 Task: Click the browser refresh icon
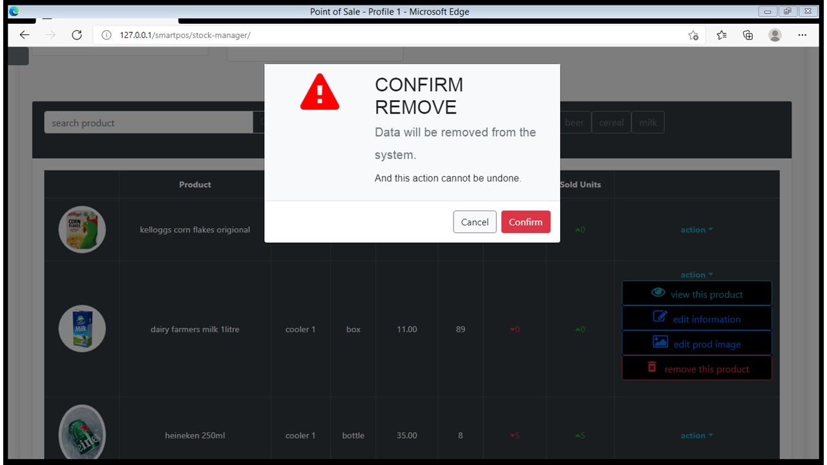pos(77,35)
